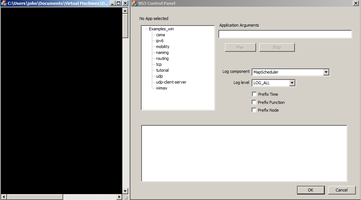
Task: Maximize the console window
Action: point(118,3)
